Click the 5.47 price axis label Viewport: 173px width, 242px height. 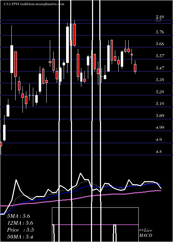click(160, 68)
